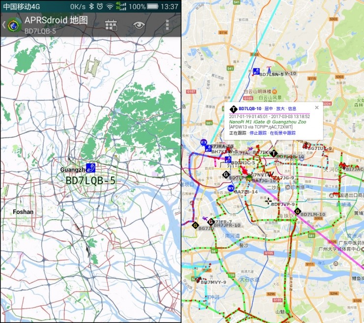
Task: Select the purple runner icon near BH7JFR-7
Action: pos(205,218)
